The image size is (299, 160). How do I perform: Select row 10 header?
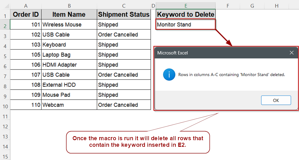(5, 106)
